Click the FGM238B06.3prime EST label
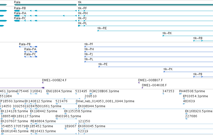The image size is (213, 135). (x=104, y=91)
